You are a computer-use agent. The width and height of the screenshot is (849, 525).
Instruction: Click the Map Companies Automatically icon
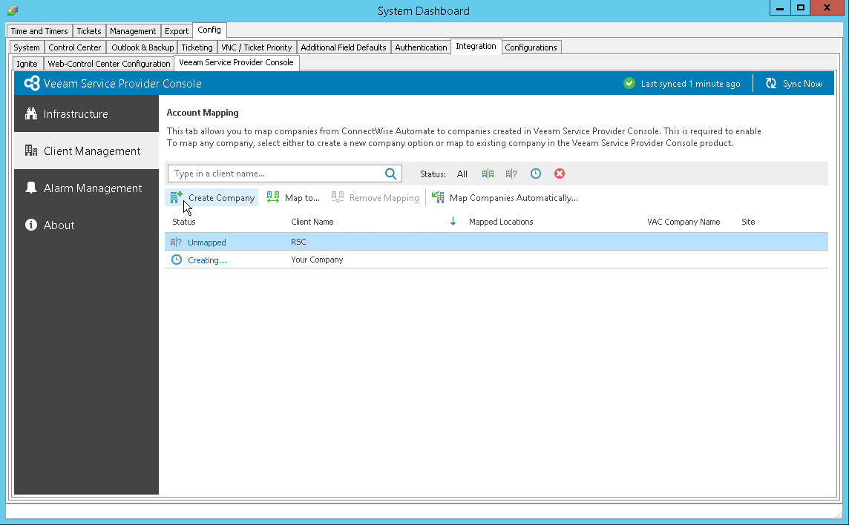coord(438,197)
